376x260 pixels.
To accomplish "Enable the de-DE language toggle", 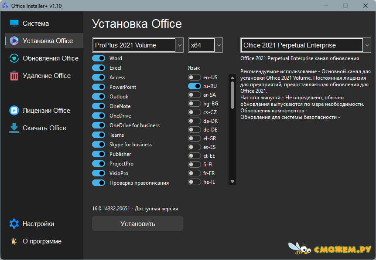I will [x=195, y=129].
